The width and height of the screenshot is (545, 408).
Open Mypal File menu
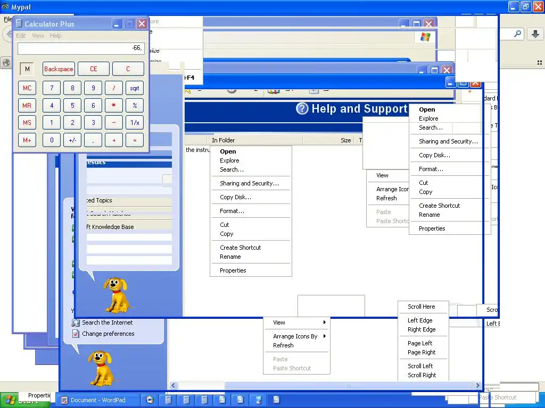[x=7, y=19]
